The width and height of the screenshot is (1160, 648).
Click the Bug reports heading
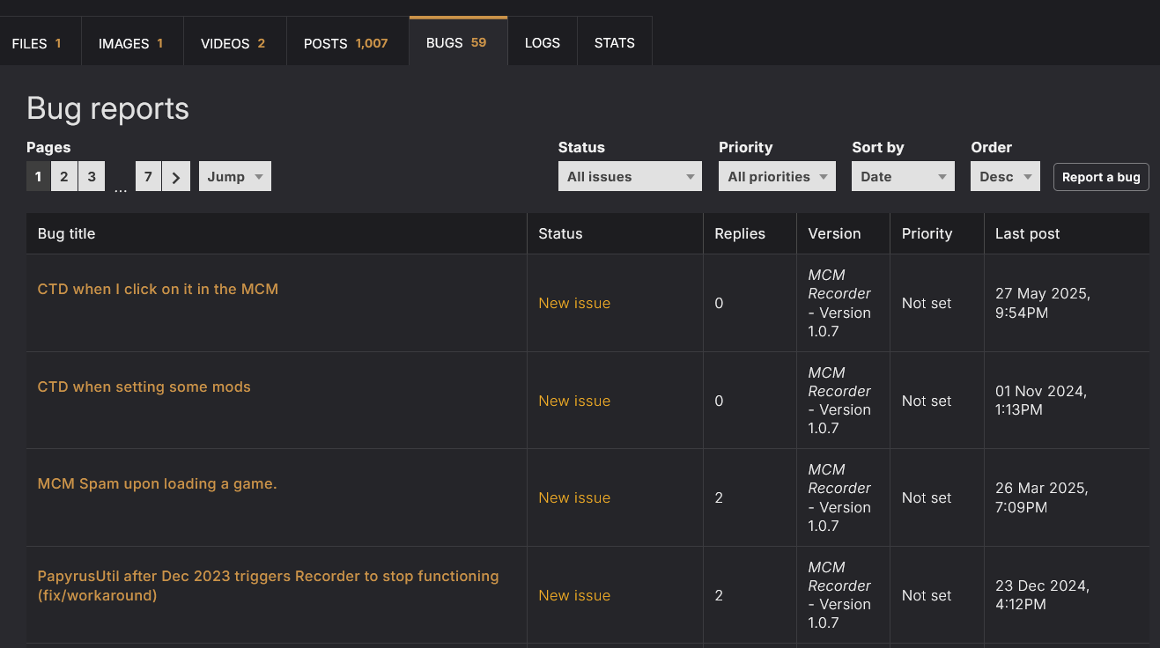click(x=107, y=108)
